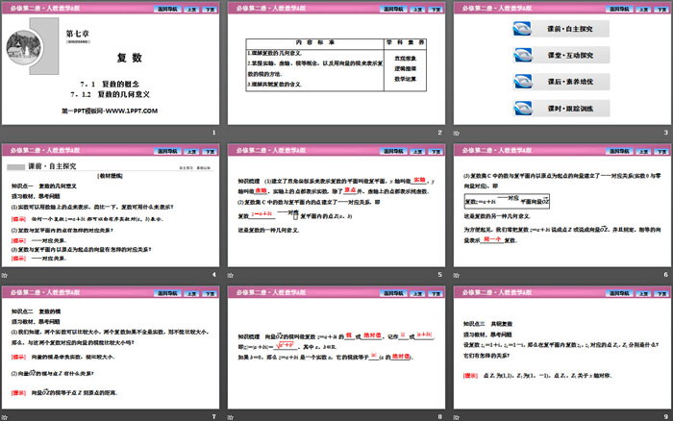Click slide number 5 label
The height and width of the screenshot is (421, 673).
(439, 275)
